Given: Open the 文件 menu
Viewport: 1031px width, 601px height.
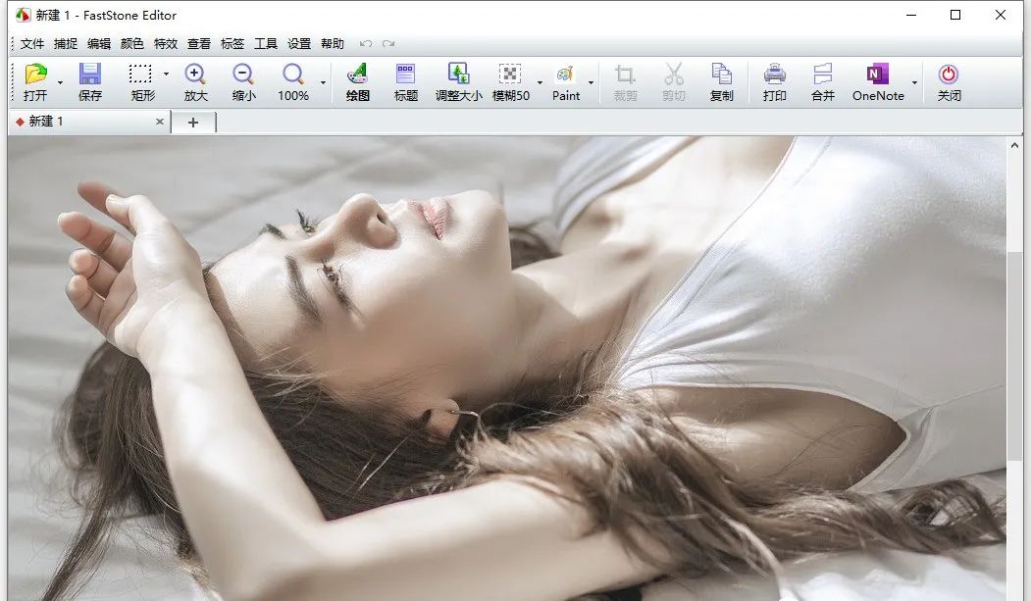Looking at the screenshot, I should pos(32,43).
